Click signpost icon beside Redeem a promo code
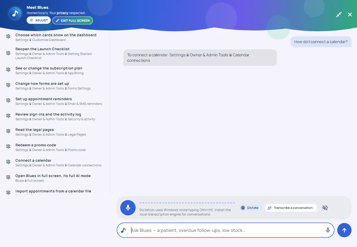 pos(8,147)
